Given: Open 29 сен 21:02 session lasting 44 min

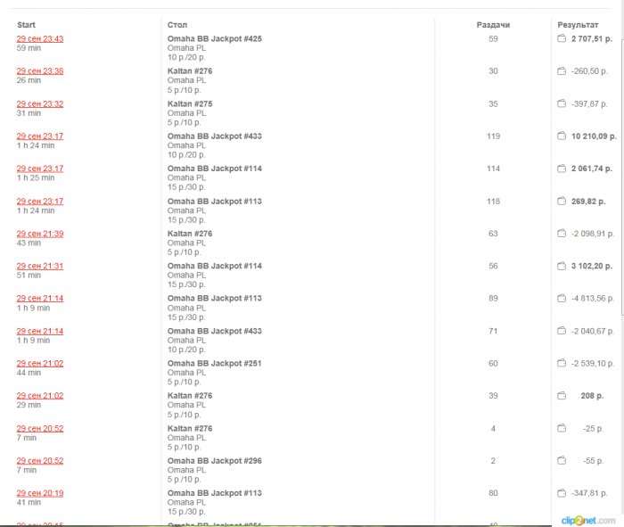Looking at the screenshot, I should pos(40,364).
